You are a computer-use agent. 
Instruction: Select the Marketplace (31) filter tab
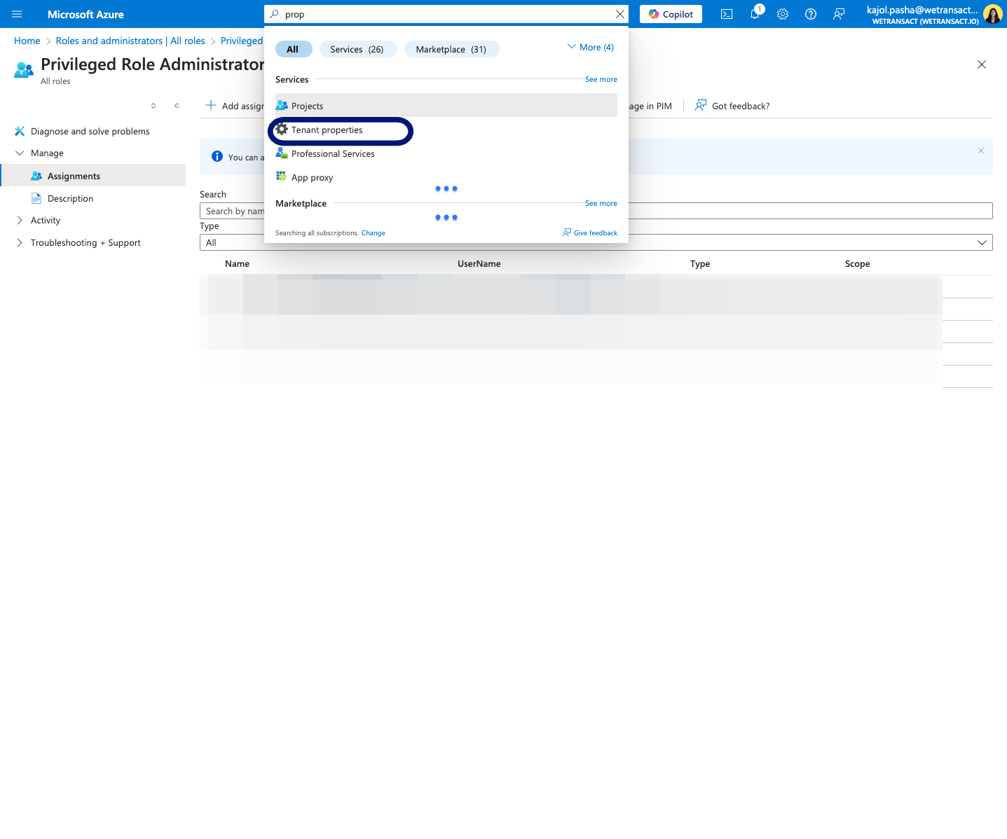452,49
